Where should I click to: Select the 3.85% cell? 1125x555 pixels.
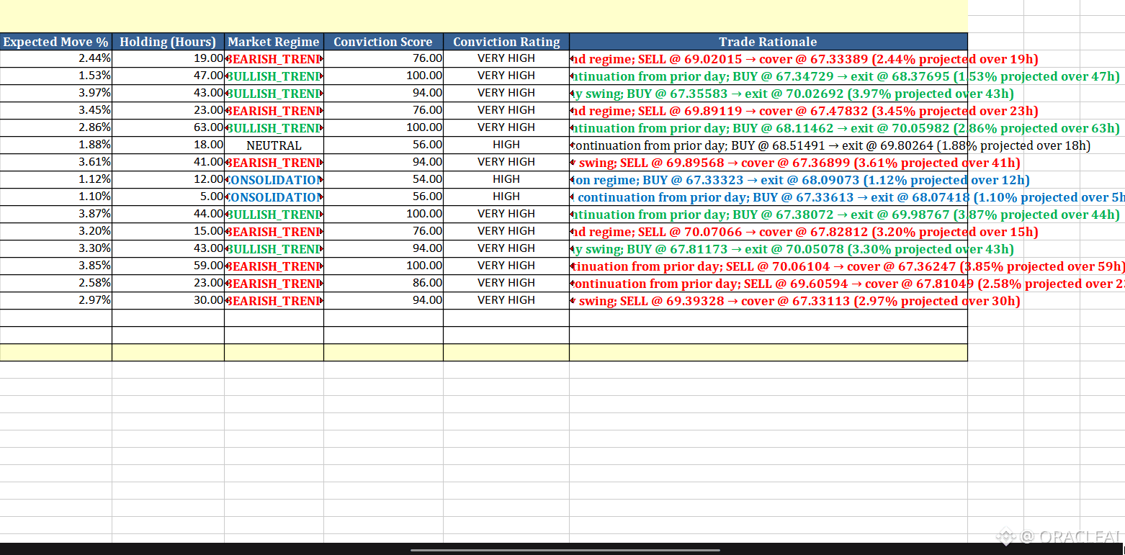55,266
